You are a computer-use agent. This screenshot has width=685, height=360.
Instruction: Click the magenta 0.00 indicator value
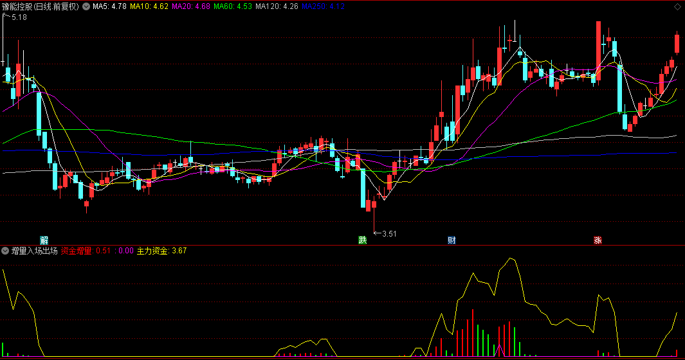pyautogui.click(x=126, y=251)
